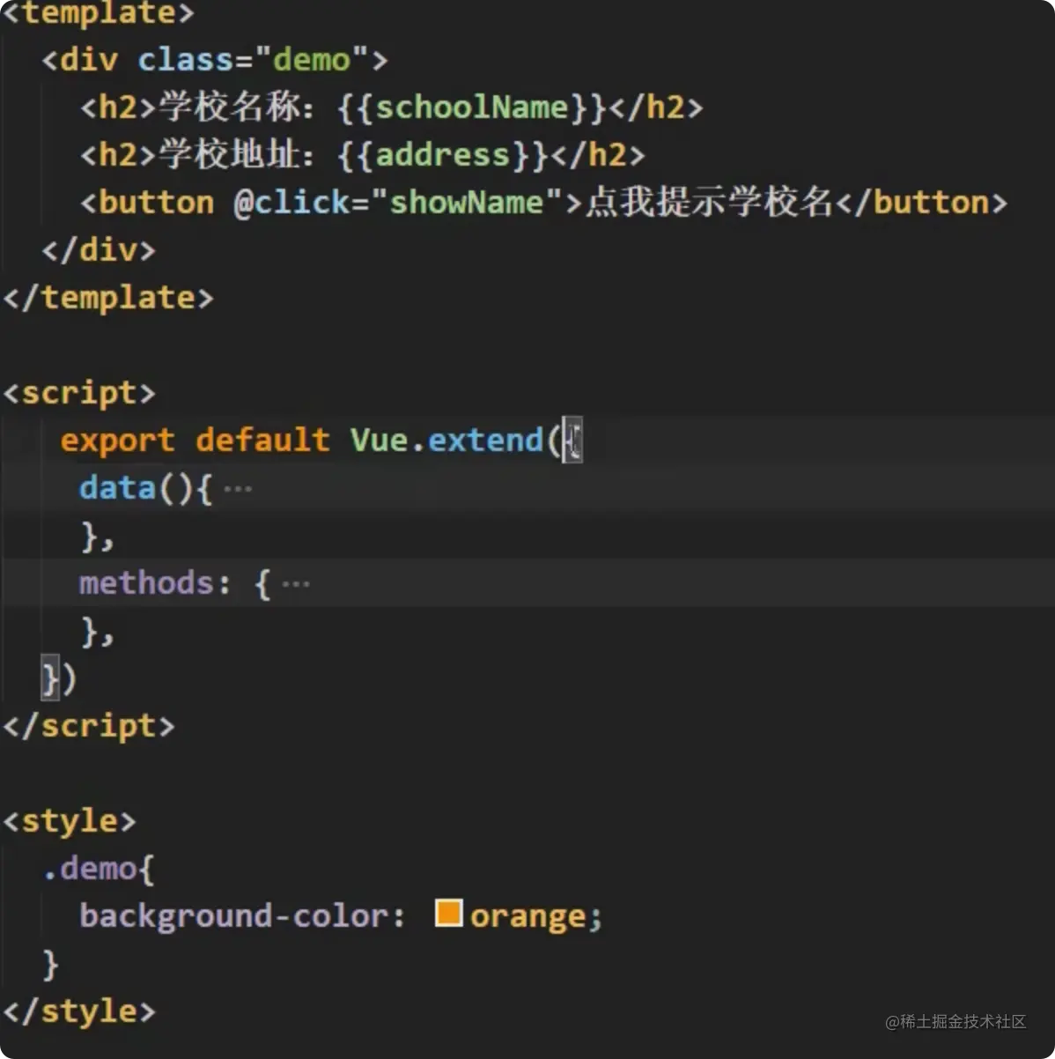Click the methods property name
The height and width of the screenshot is (1059, 1055).
click(146, 583)
